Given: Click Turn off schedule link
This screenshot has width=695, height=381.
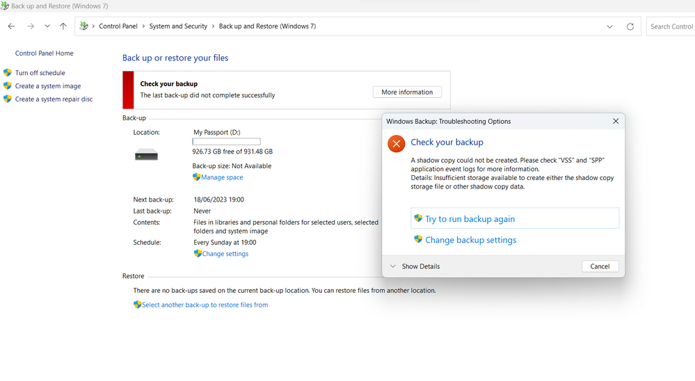Looking at the screenshot, I should (x=40, y=73).
